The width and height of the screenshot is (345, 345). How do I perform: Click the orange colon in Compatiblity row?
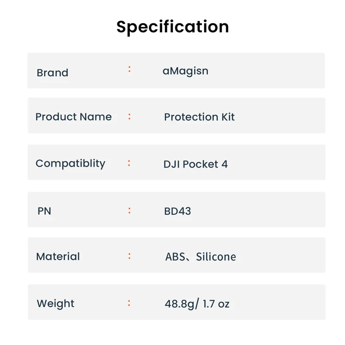(x=129, y=163)
